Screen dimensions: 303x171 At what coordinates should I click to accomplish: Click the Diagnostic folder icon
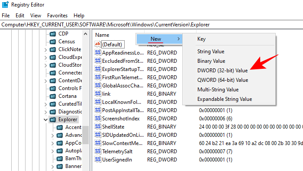(53, 112)
